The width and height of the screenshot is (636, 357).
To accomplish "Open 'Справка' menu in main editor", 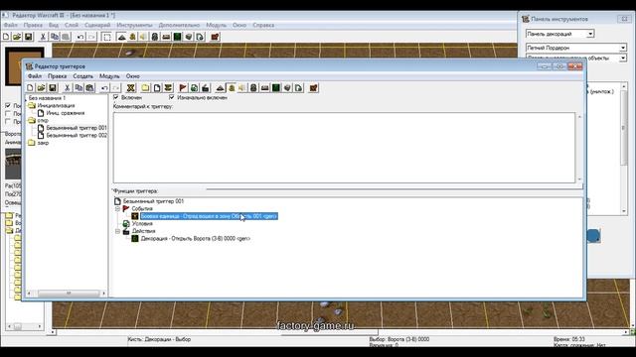I will pos(263,25).
